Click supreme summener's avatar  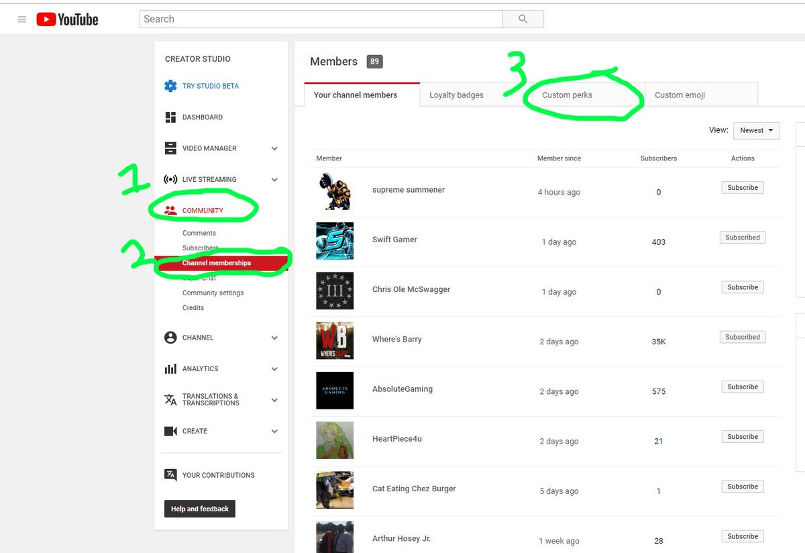coord(335,191)
